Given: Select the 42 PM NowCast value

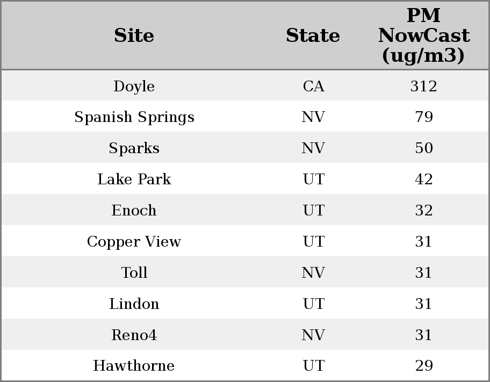Looking at the screenshot, I should tap(423, 179).
